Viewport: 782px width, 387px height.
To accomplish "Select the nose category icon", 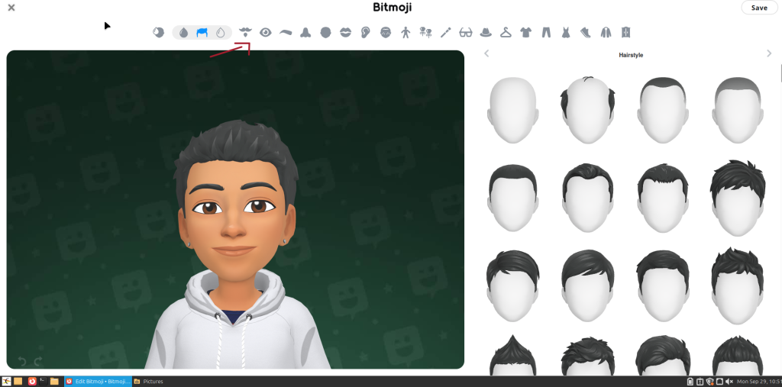I will (x=305, y=32).
